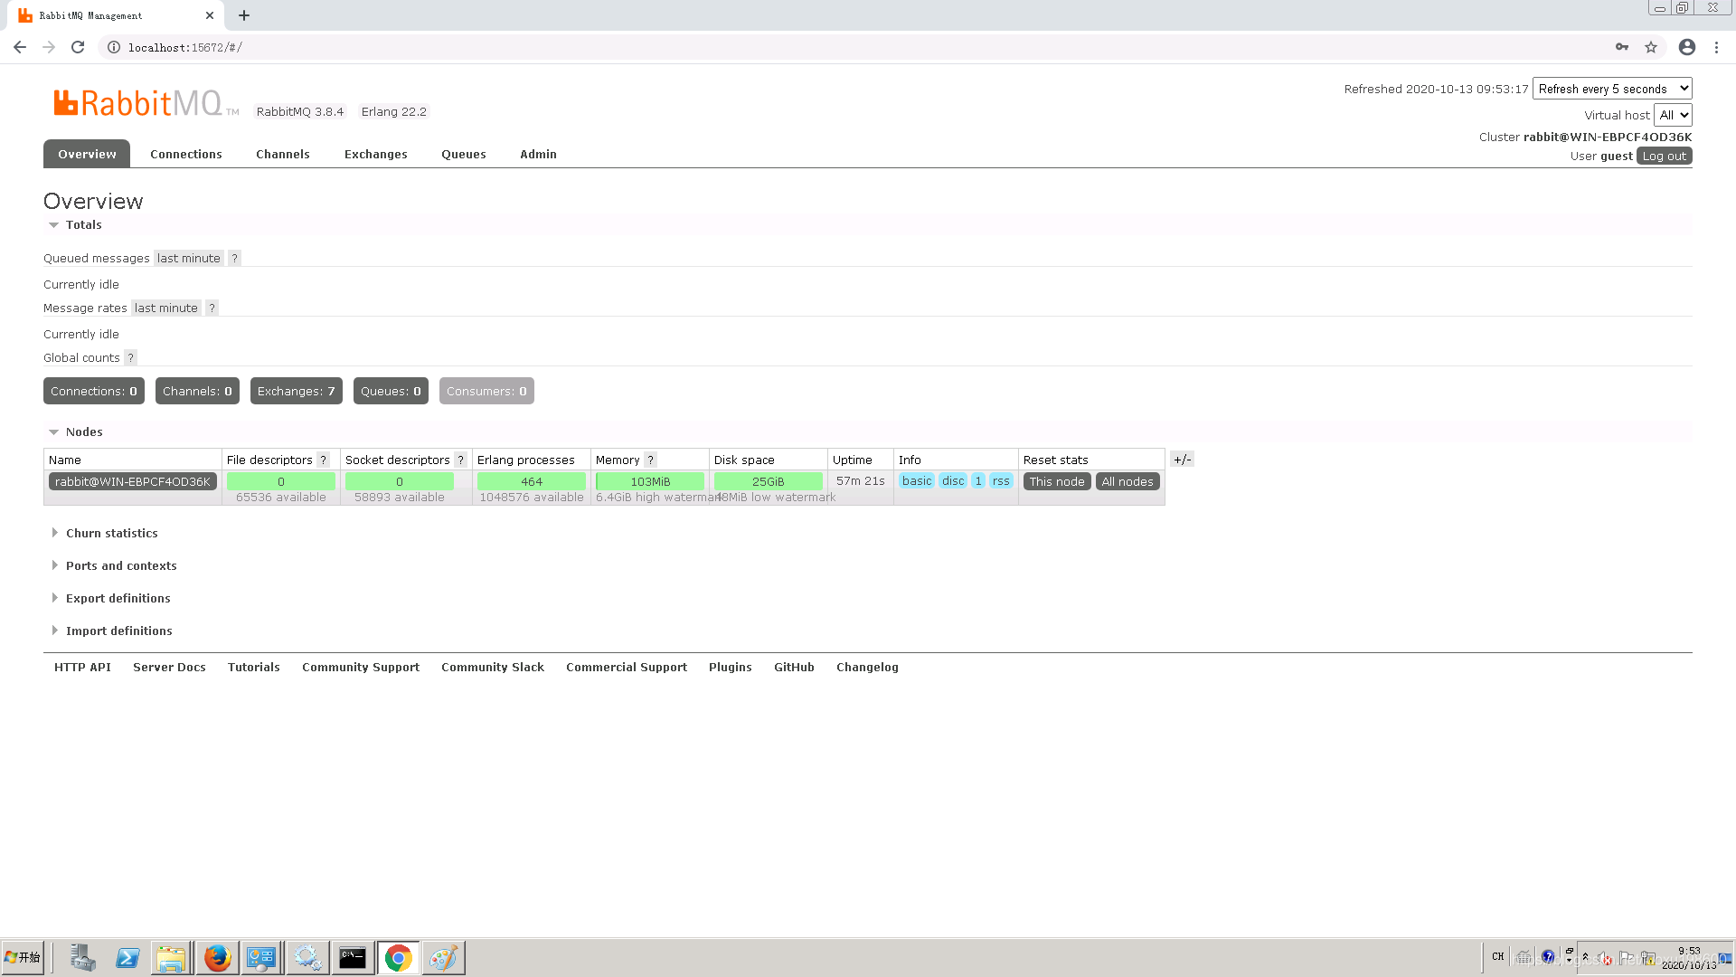Open the Refresh every 5 seconds dropdown
This screenshot has height=977, width=1736.
[x=1611, y=89]
